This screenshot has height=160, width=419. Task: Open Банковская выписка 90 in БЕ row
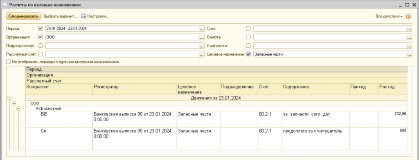[135, 120]
